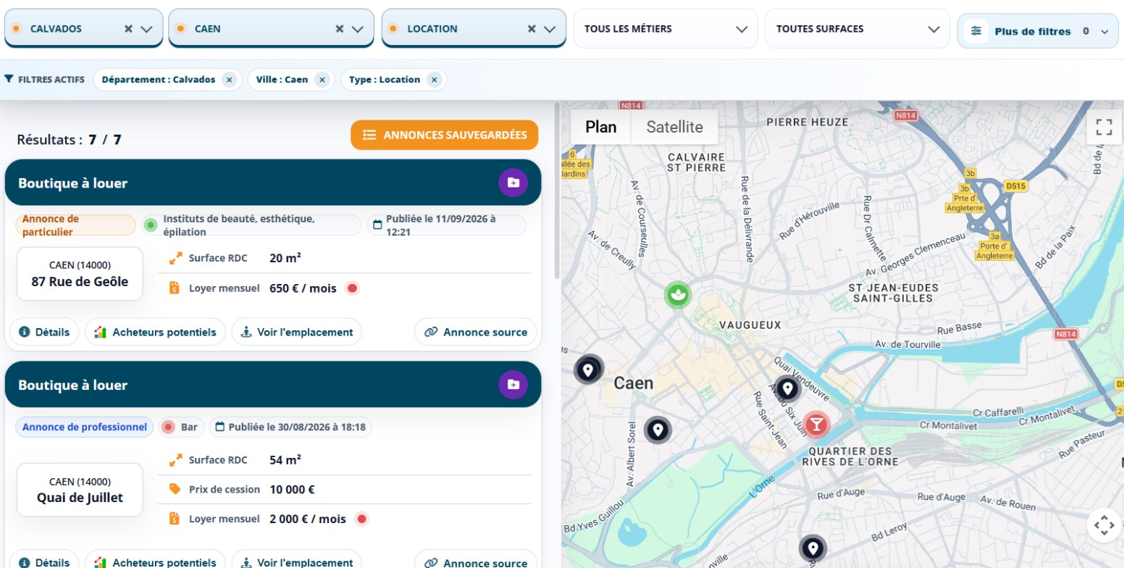The width and height of the screenshot is (1124, 568).
Task: Click the Caen city label on map
Action: (634, 383)
